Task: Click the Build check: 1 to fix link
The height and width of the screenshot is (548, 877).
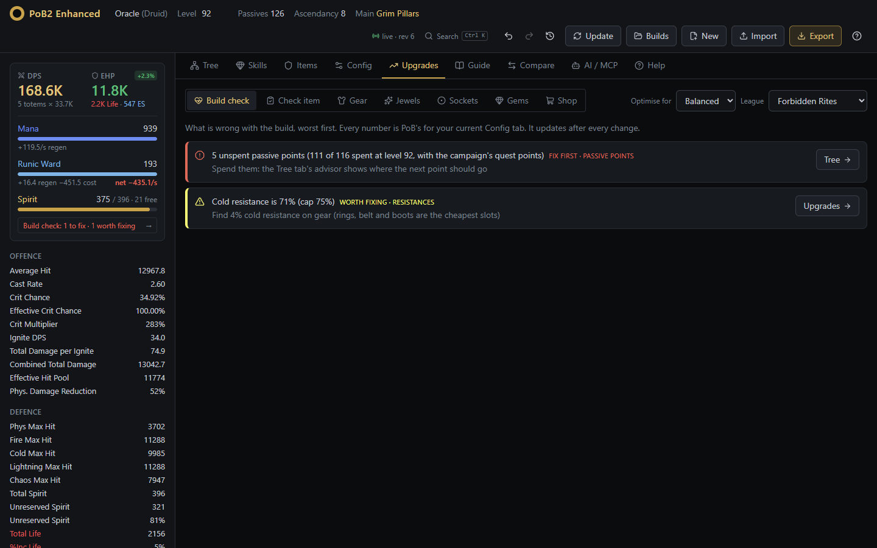Action: (87, 225)
